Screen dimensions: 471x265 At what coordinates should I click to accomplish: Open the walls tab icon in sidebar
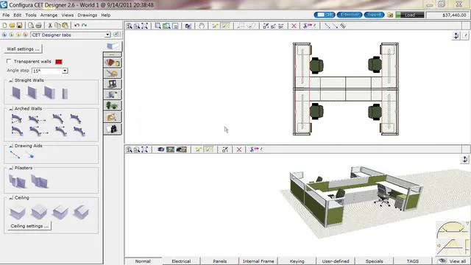pos(113,46)
